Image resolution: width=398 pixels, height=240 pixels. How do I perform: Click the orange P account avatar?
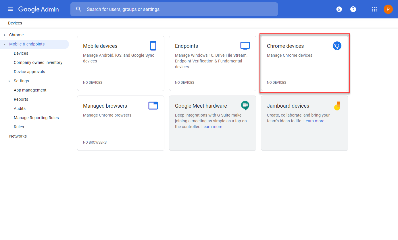coord(388,9)
